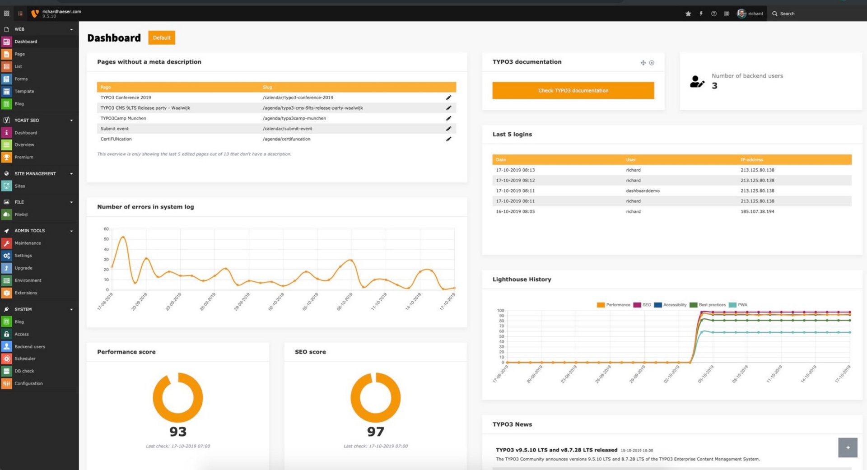This screenshot has height=470, width=867.
Task: Open the Forms module
Action: [39, 79]
